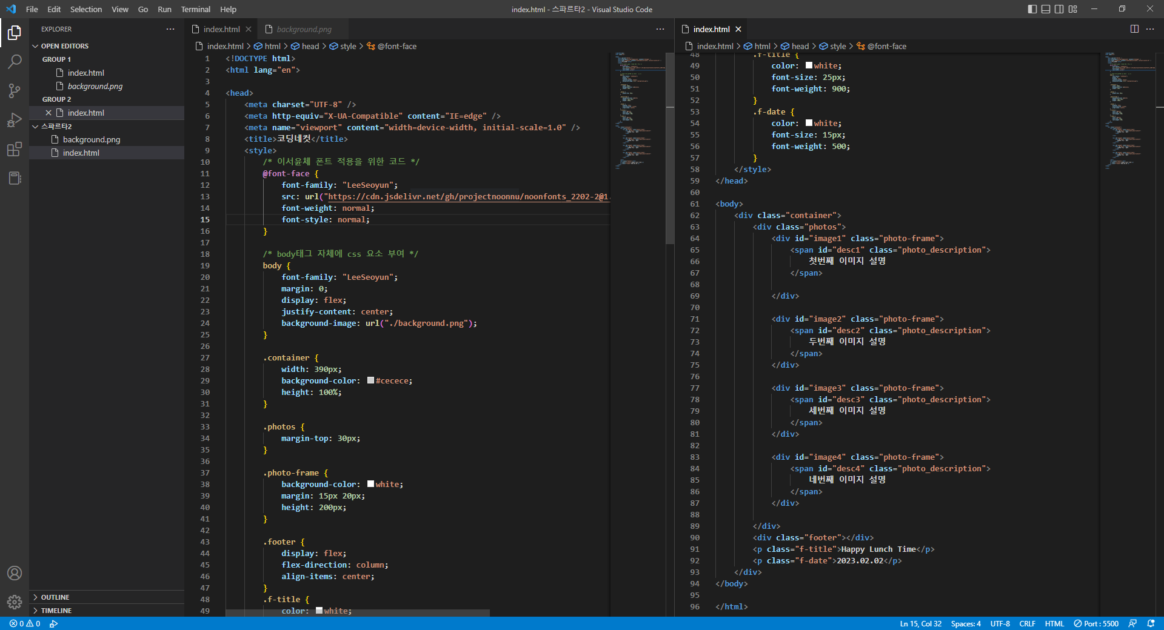Select index.html tab in left editor group
This screenshot has width=1164, height=630.
click(221, 29)
